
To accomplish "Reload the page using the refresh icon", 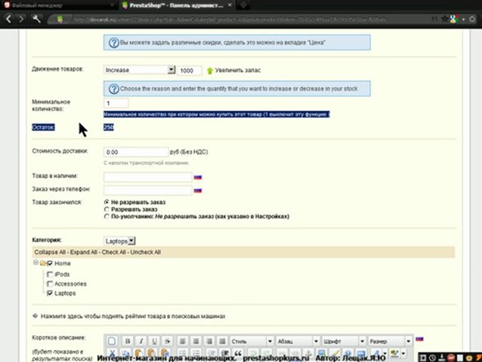I will [472, 20].
